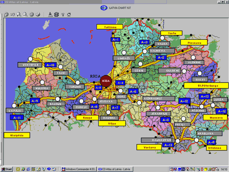This screenshot has width=229, height=172.
Task: Click the blue A-9 road label
Action: [x=35, y=101]
